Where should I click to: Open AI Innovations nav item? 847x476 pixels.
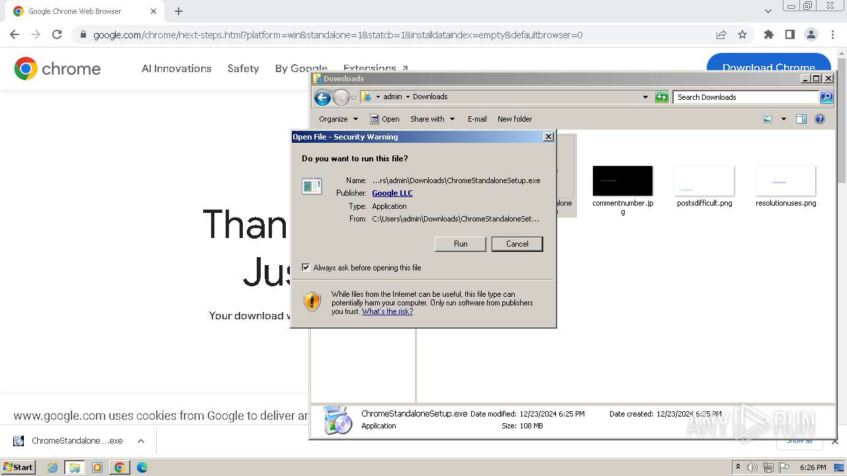(x=177, y=68)
